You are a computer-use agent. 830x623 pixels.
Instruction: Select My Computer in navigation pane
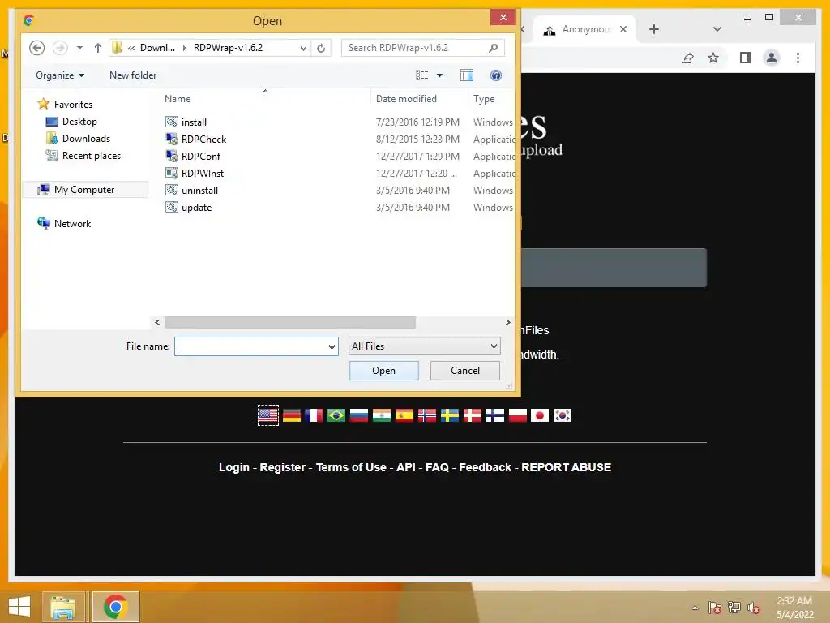(x=84, y=190)
